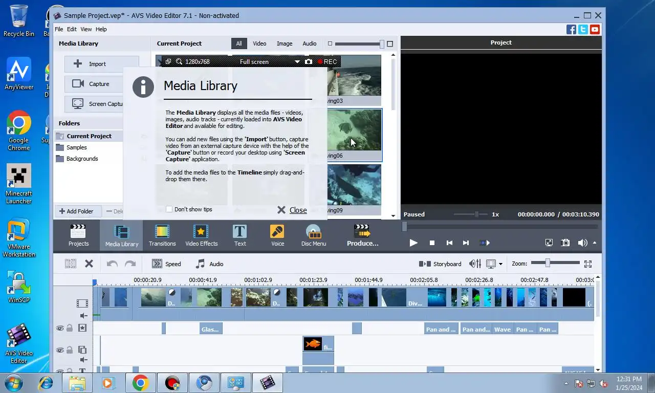Undo the last timeline action
This screenshot has width=655, height=393.
tap(112, 264)
